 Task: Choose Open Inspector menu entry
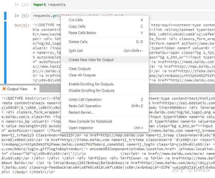tap(105, 128)
